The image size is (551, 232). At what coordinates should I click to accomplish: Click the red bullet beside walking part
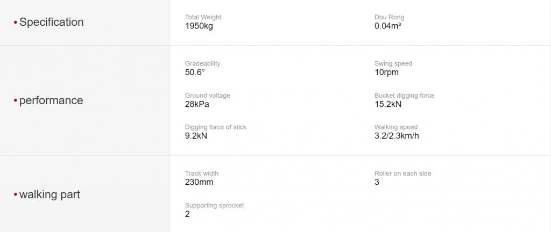click(16, 194)
